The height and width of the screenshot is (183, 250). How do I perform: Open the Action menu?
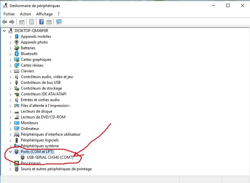click(x=26, y=14)
